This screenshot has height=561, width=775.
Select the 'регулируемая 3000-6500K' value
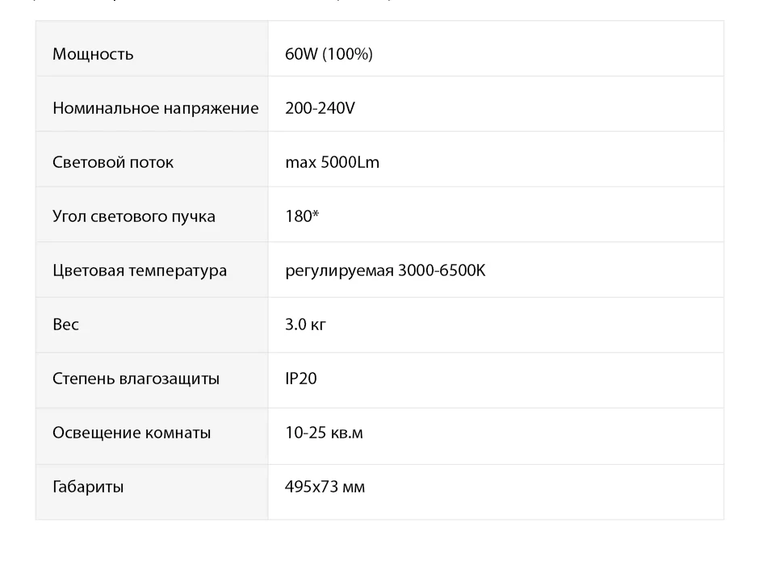(x=385, y=270)
